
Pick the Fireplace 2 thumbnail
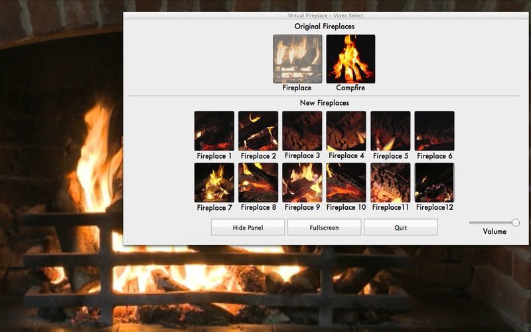pos(258,131)
